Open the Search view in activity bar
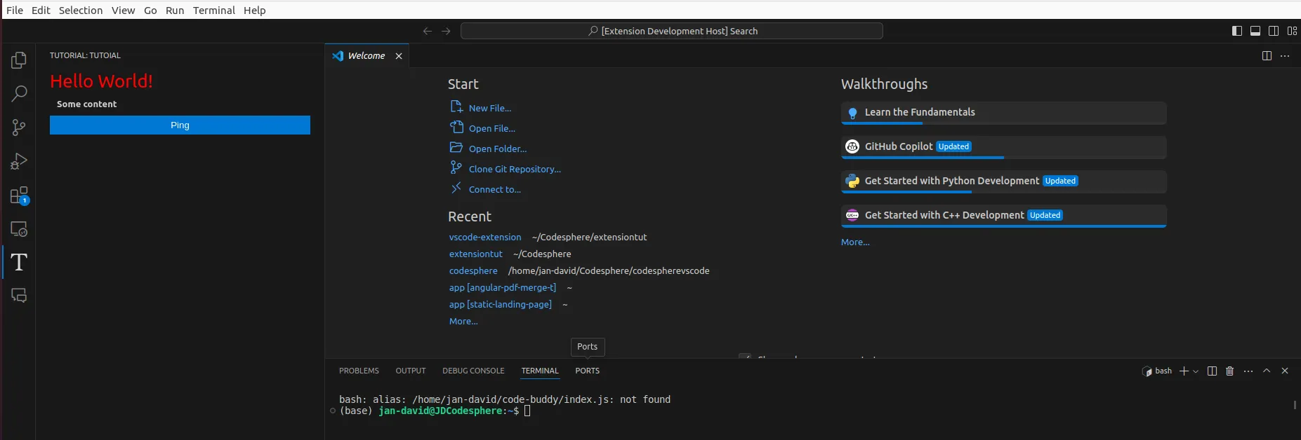This screenshot has width=1301, height=440. [19, 93]
